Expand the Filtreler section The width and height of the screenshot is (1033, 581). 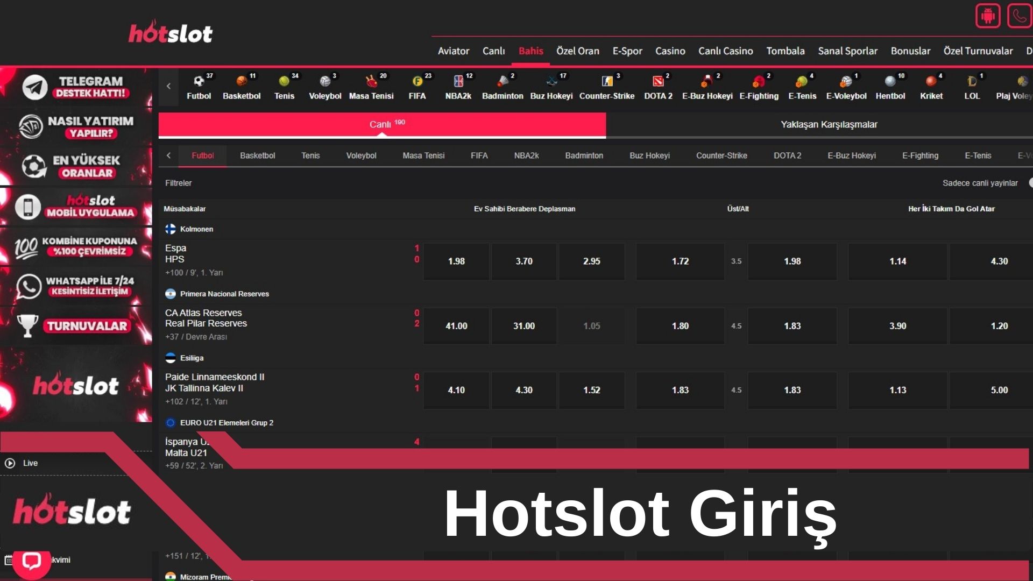pos(178,183)
